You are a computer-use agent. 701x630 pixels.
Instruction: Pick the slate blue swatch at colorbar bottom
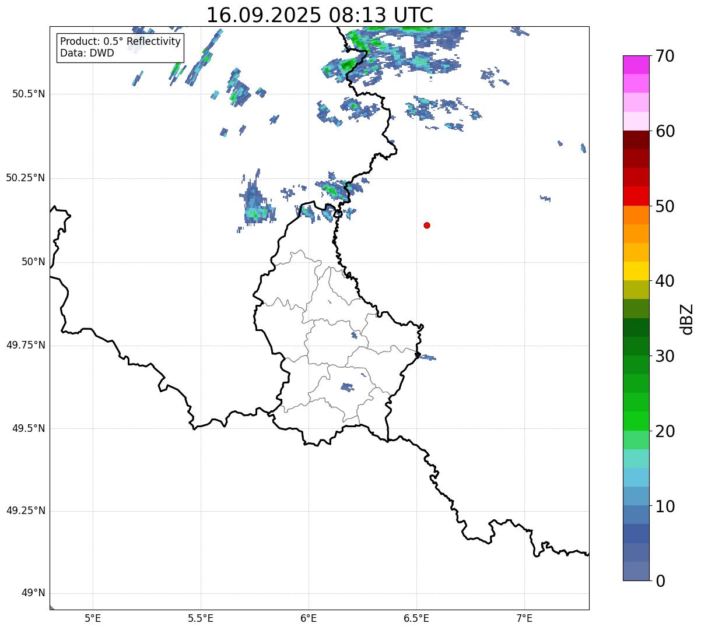coord(636,571)
